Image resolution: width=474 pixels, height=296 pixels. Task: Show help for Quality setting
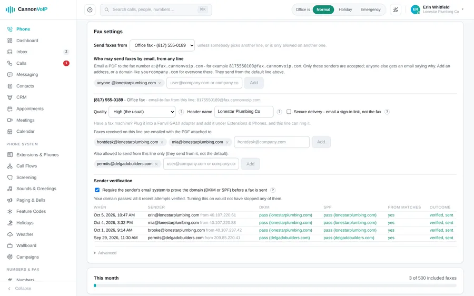click(x=181, y=112)
